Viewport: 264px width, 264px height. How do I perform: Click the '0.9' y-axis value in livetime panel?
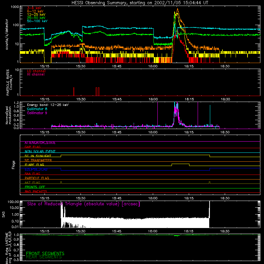point(16,239)
